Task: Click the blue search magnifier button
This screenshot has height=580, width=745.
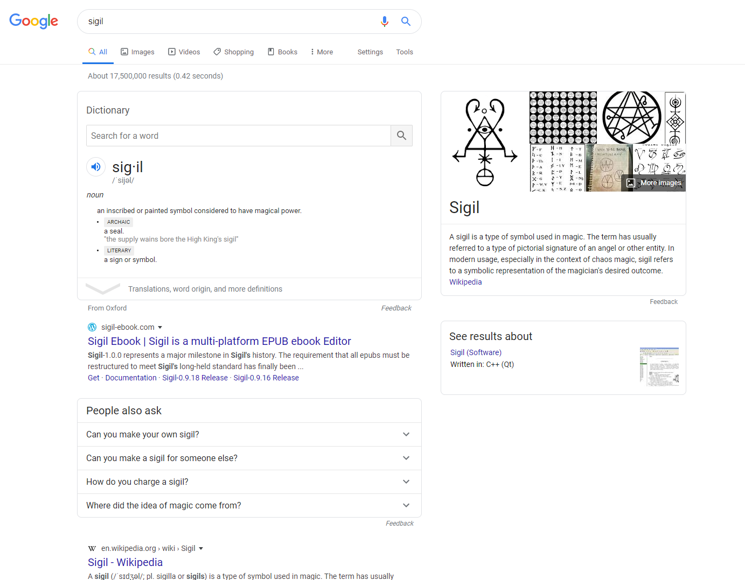Action: click(x=406, y=22)
